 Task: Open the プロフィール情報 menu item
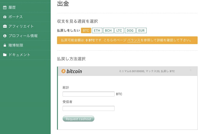[25, 36]
